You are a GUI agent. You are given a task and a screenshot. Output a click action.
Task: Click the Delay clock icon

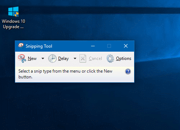pyautogui.click(x=52, y=58)
